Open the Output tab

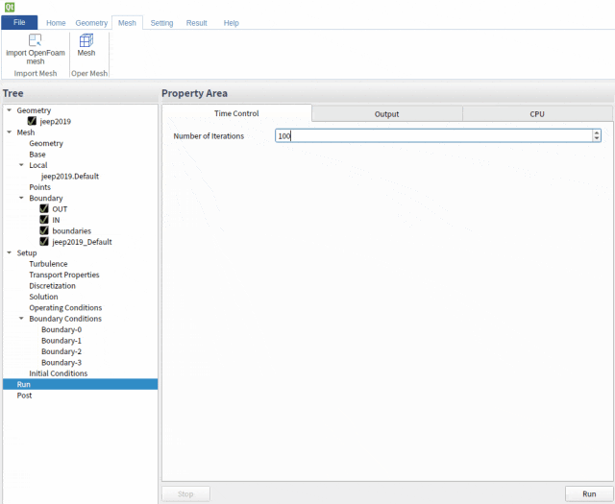pyautogui.click(x=386, y=114)
